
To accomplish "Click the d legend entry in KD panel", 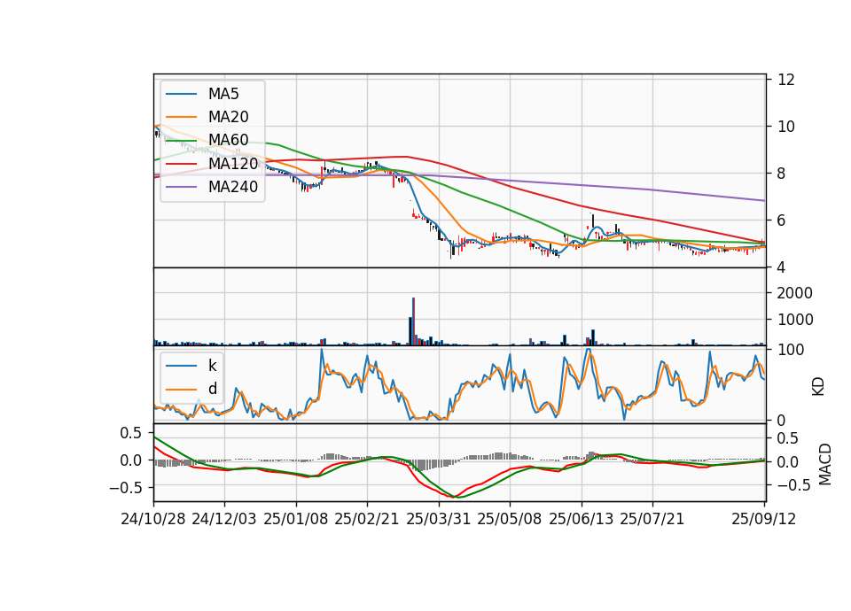I will [212, 389].
